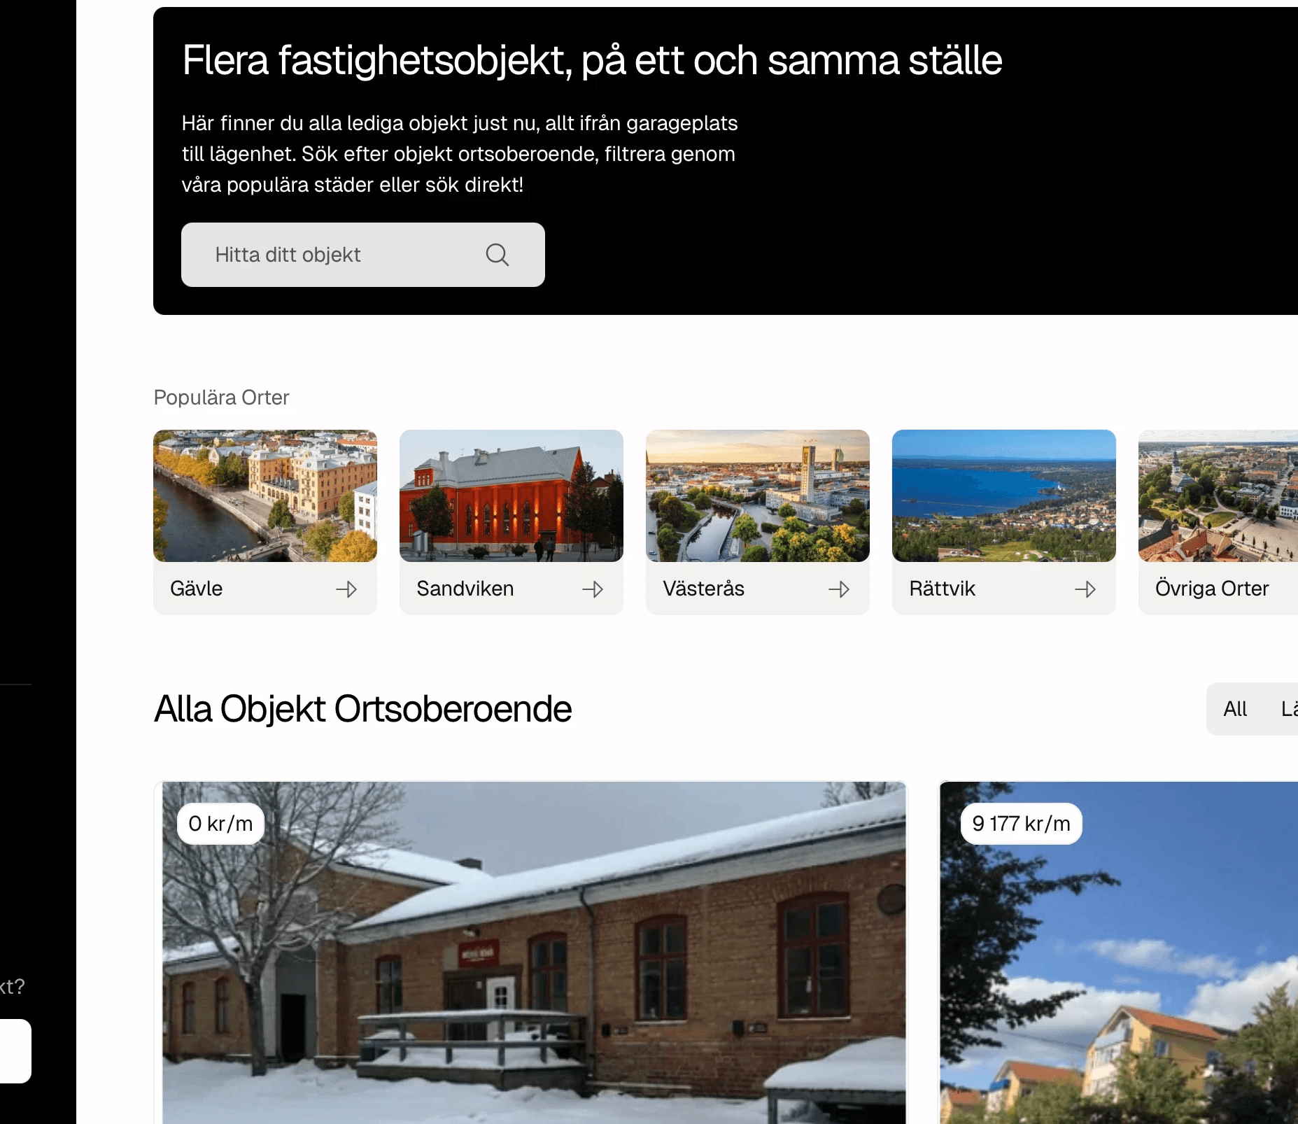Open the Rättvik lake photo
Viewport: 1298px width, 1124px height.
point(1004,496)
